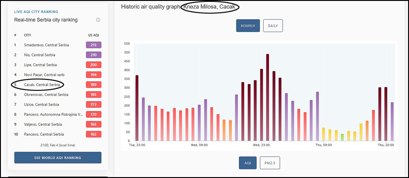The height and width of the screenshot is (178, 409).
Task: Click the 173 AQI badge
Action: pyautogui.click(x=94, y=104)
